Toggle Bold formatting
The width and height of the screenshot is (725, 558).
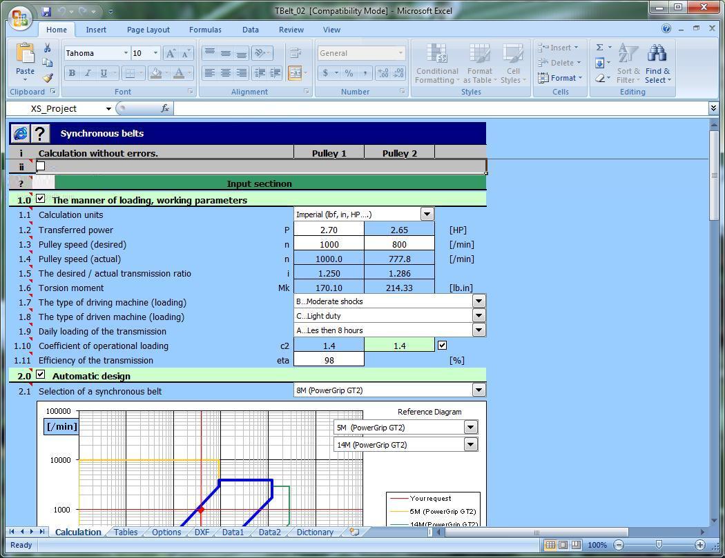pyautogui.click(x=72, y=73)
